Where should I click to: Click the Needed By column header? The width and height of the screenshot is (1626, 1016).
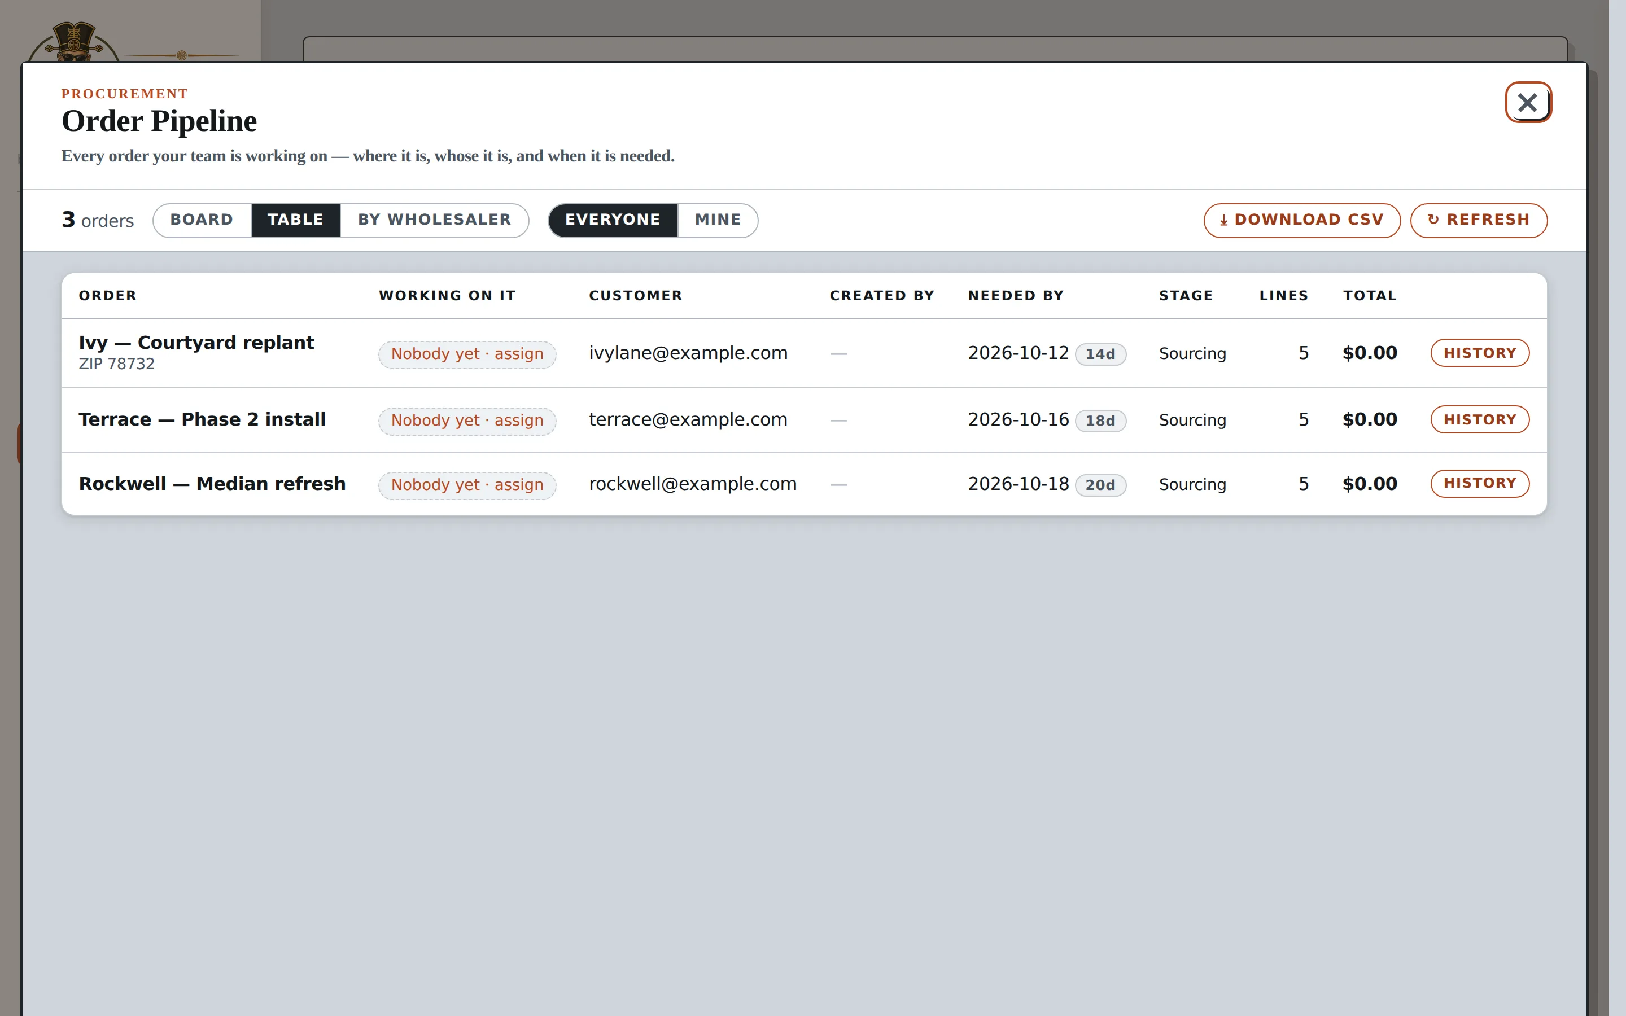pyautogui.click(x=1016, y=296)
